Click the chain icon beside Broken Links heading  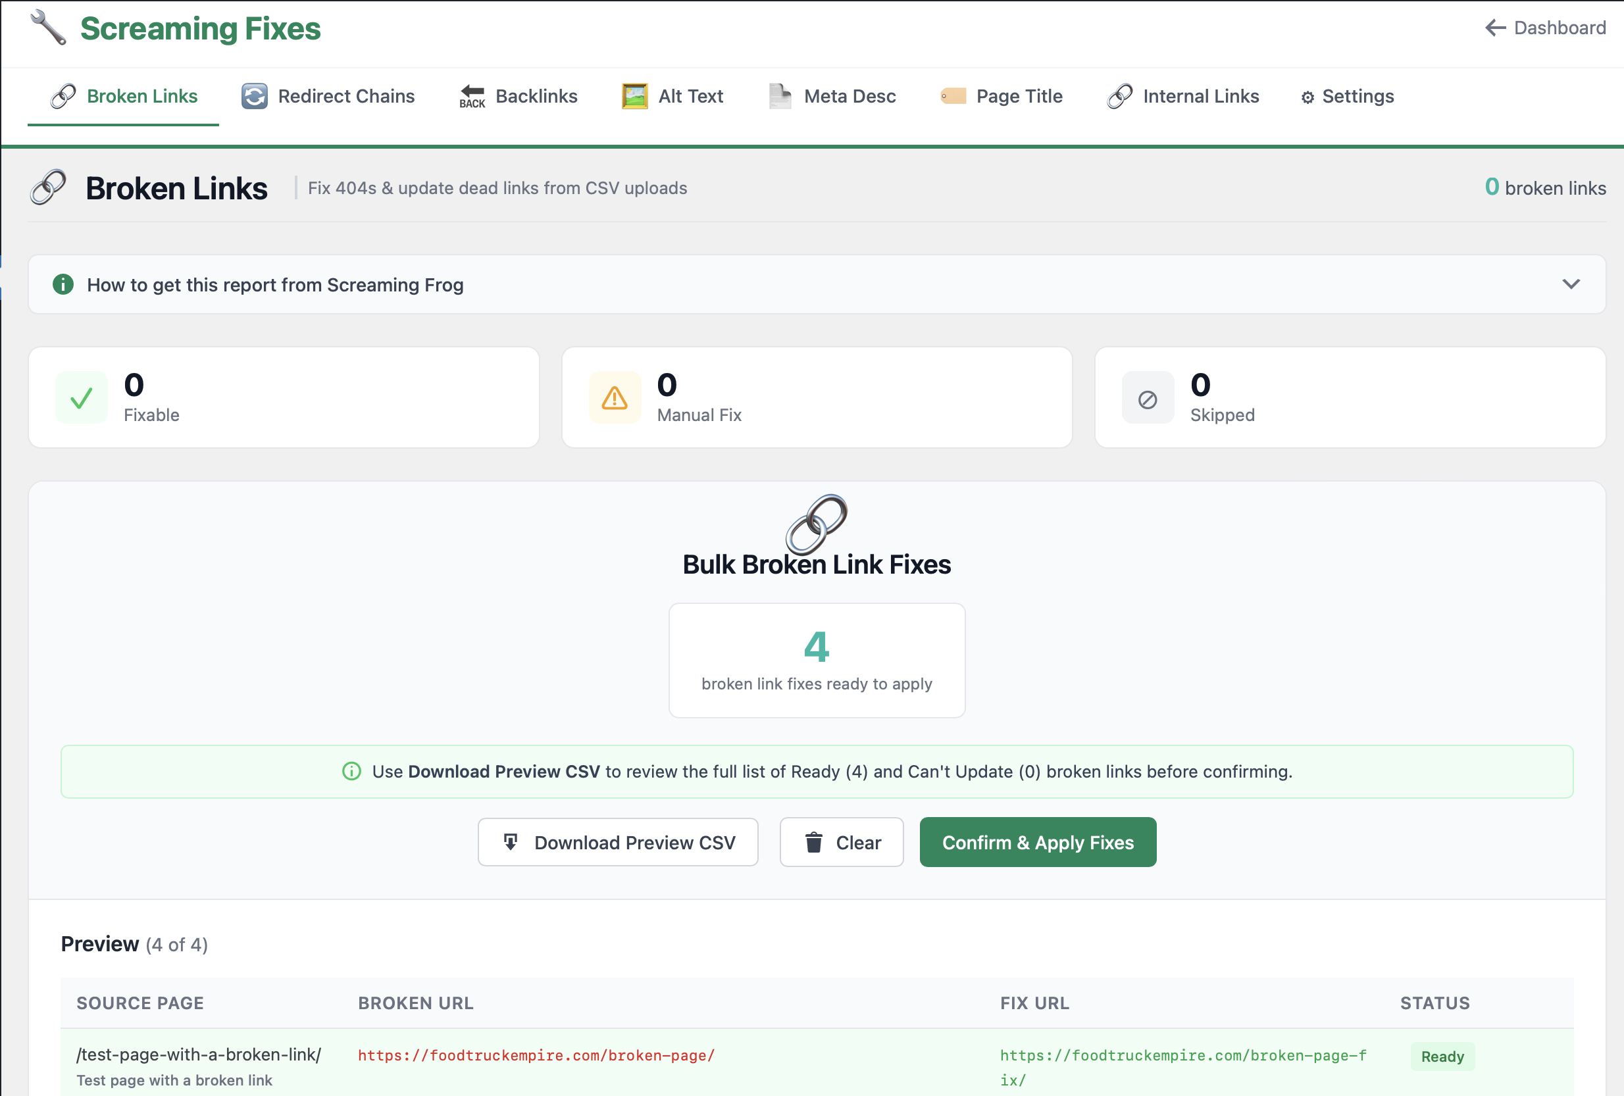tap(47, 187)
